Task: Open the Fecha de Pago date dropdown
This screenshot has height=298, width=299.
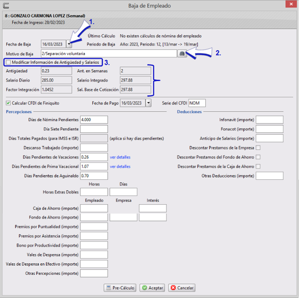Action: pyautogui.click(x=148, y=103)
